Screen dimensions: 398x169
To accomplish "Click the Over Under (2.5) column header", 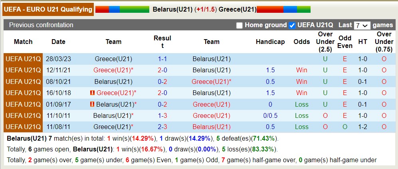I will (x=325, y=42).
